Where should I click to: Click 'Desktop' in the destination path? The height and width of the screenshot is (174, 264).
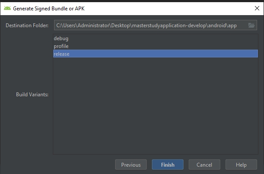[x=120, y=25]
